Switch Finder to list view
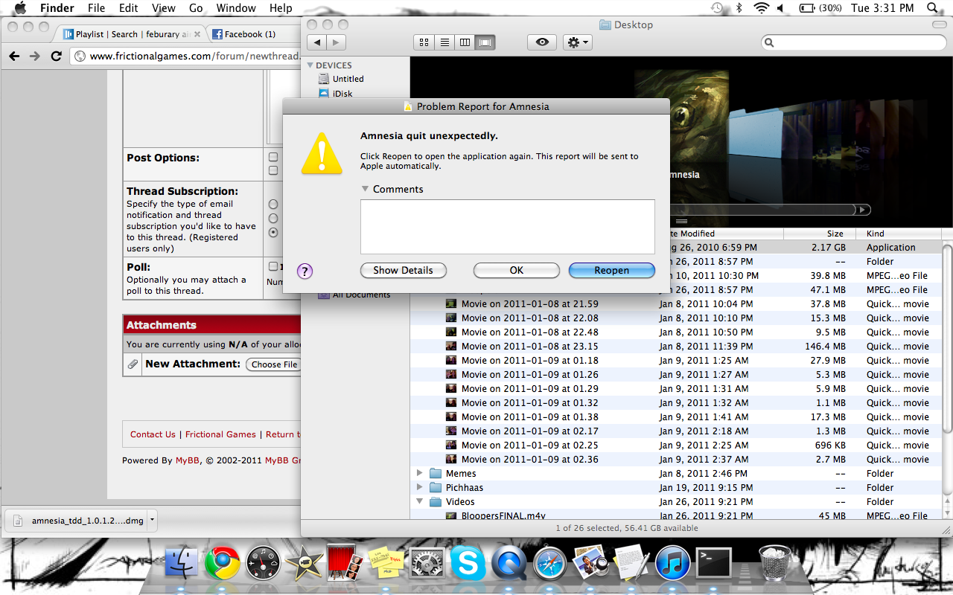 444,42
